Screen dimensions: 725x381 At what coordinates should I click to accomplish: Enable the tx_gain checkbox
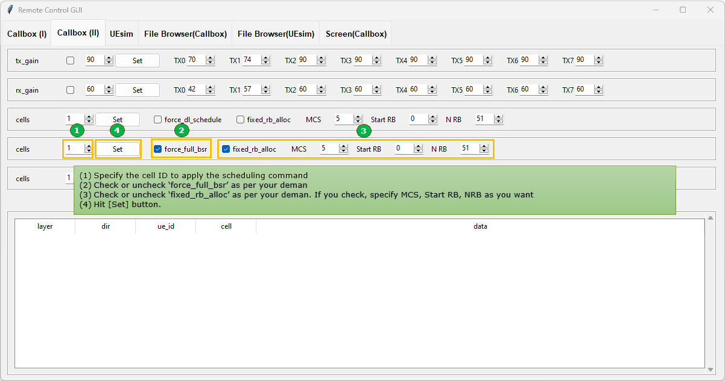(70, 60)
